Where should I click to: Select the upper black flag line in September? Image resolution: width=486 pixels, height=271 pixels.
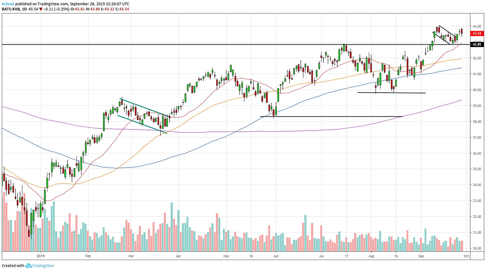pyautogui.click(x=447, y=30)
